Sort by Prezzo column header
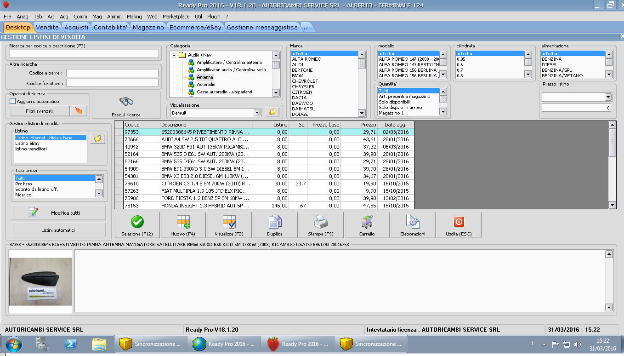 [359, 125]
